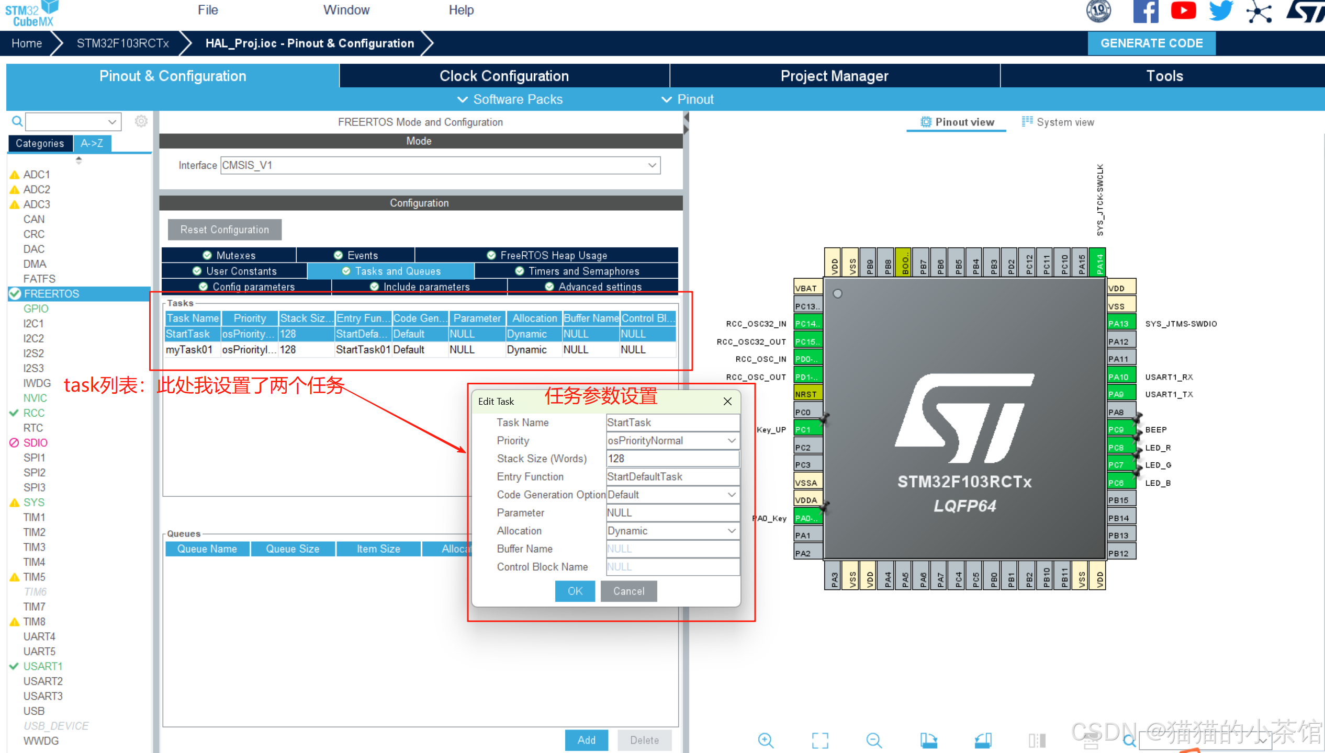Open the peripheral search combo box
Image resolution: width=1325 pixels, height=753 pixels.
(73, 121)
